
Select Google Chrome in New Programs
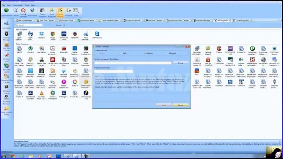pyautogui.click(x=53, y=36)
